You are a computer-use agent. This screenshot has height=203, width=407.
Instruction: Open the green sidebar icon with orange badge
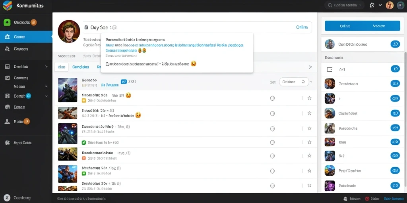click(x=7, y=22)
